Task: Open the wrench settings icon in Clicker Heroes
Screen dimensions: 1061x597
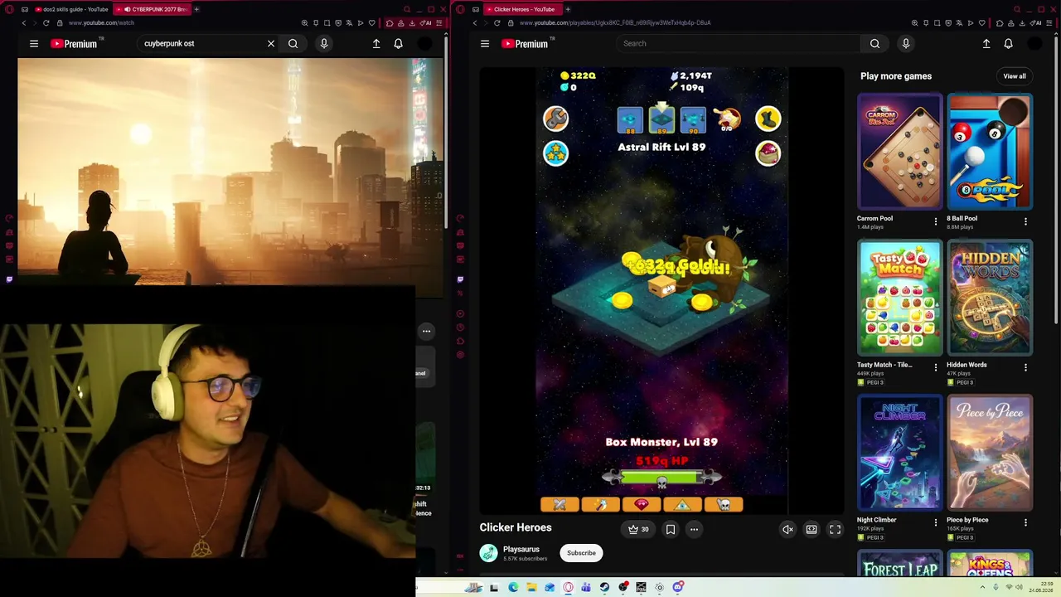Action: point(555,119)
